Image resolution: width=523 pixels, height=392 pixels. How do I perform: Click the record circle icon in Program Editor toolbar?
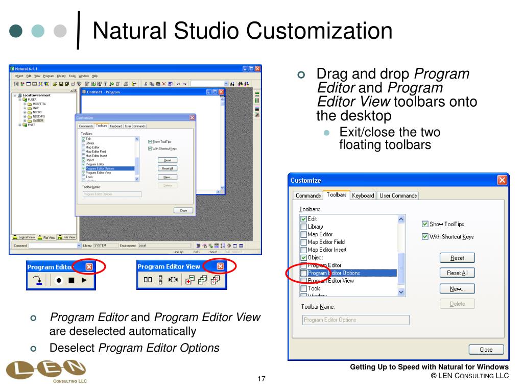[x=59, y=280]
